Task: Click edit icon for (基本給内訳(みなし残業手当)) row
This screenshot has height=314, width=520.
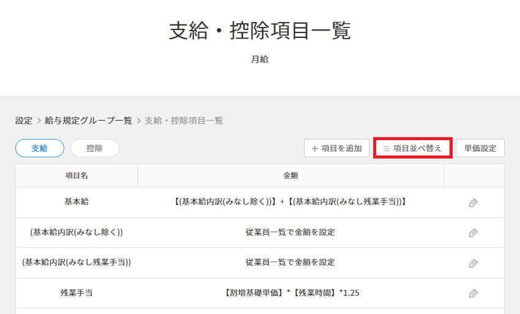Action: (x=474, y=263)
